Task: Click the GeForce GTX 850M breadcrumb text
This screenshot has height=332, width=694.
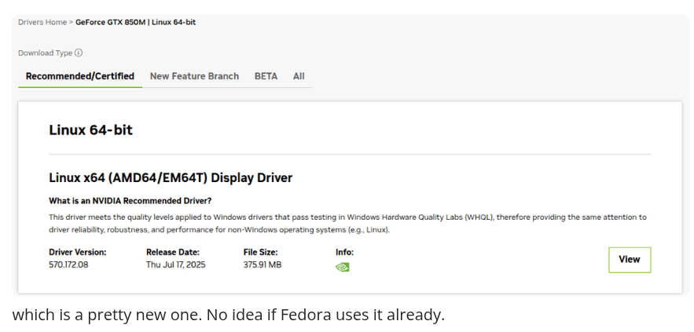Action: (x=135, y=22)
